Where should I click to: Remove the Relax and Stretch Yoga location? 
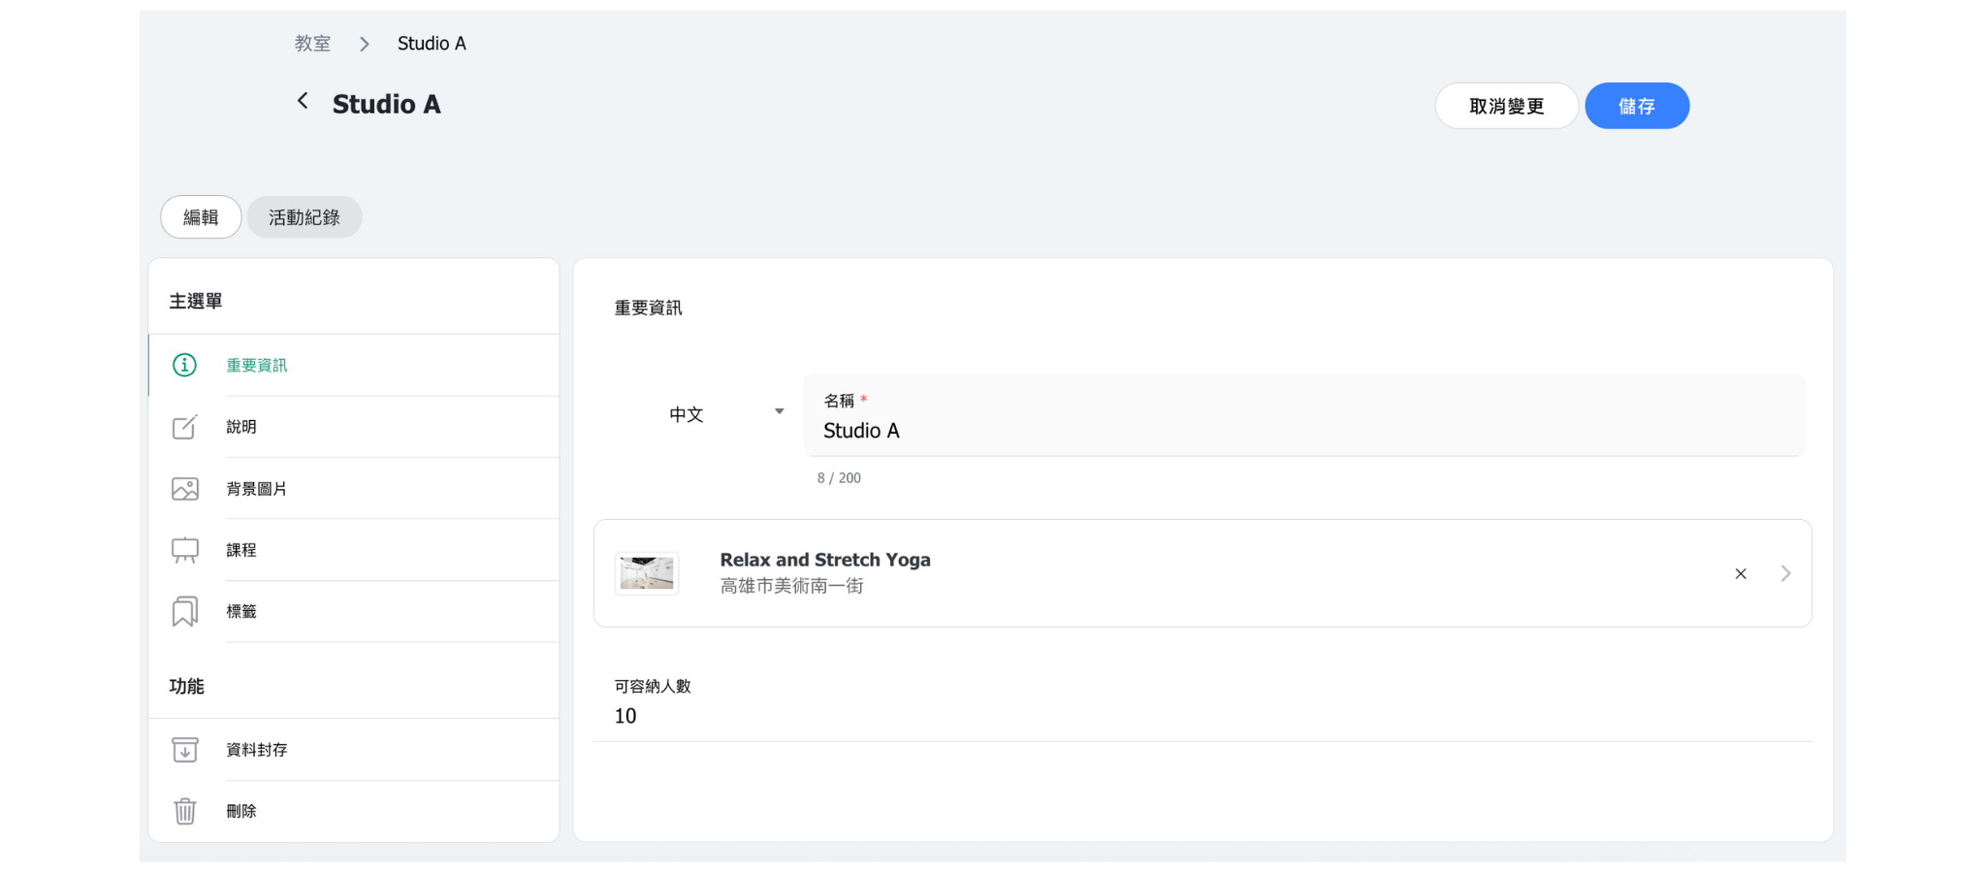[1741, 574]
